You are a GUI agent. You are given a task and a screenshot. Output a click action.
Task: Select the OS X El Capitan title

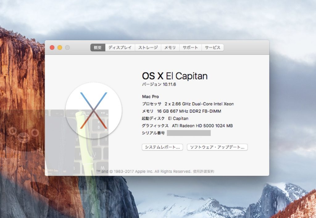pyautogui.click(x=175, y=76)
